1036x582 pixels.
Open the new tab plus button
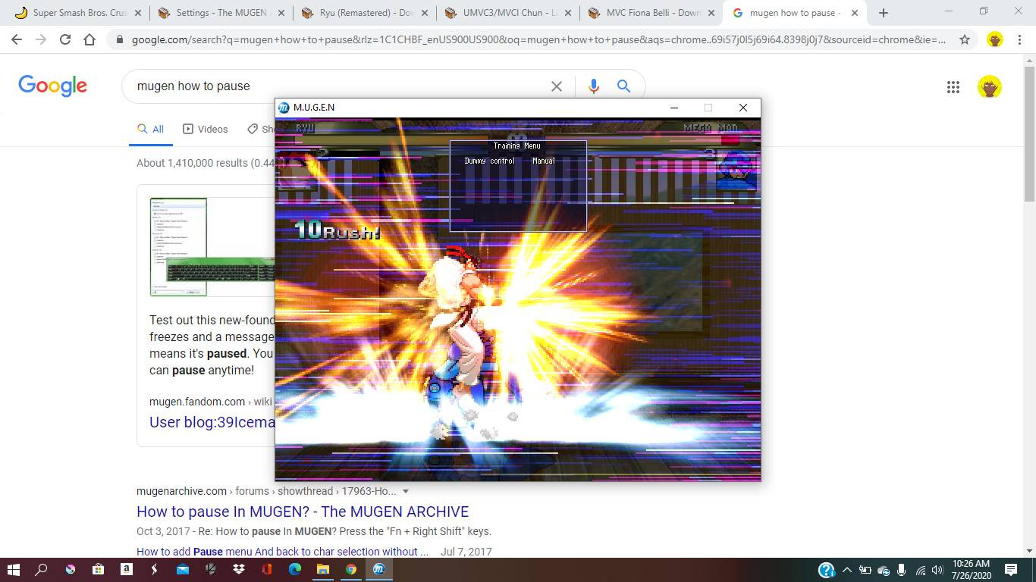883,13
